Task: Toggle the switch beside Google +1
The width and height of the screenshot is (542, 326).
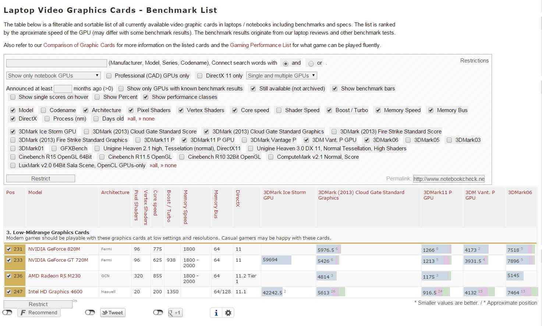Action: pyautogui.click(x=158, y=312)
